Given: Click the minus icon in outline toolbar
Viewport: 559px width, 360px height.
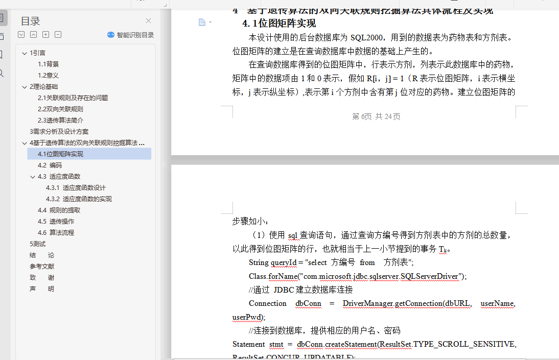Looking at the screenshot, I should click(x=58, y=35).
